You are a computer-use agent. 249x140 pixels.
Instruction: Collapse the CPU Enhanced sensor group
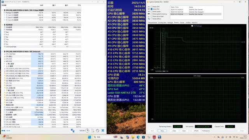3,52
